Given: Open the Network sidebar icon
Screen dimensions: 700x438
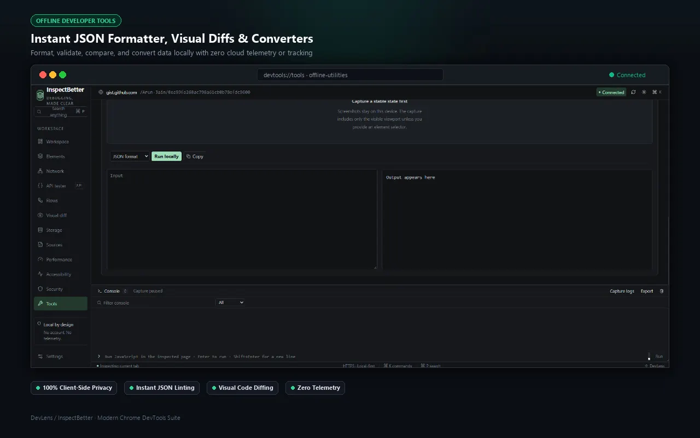Looking at the screenshot, I should [40, 171].
